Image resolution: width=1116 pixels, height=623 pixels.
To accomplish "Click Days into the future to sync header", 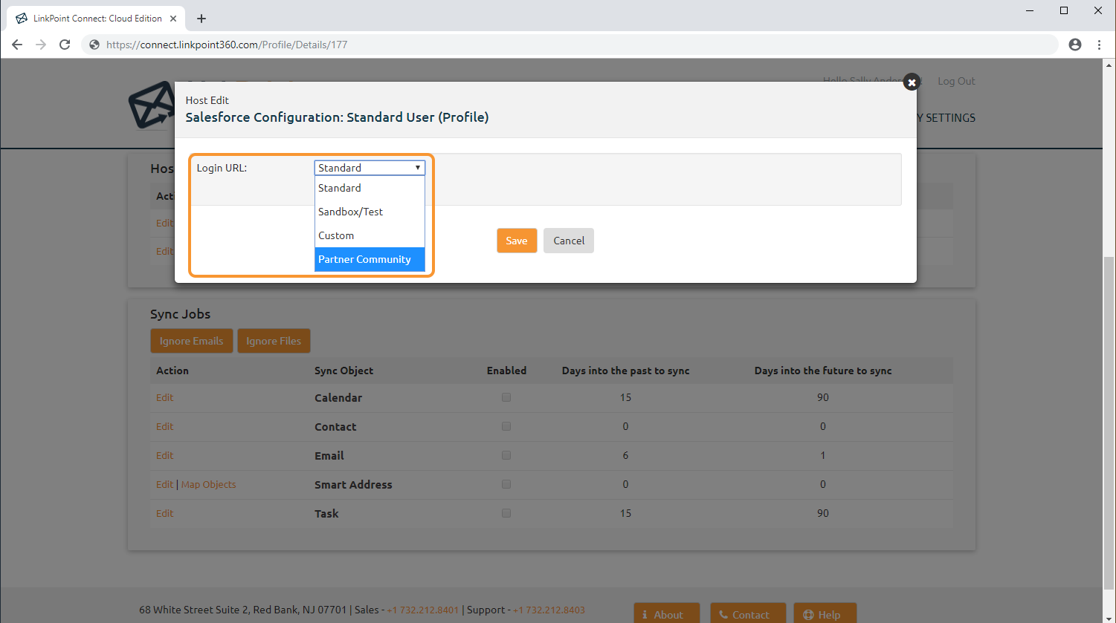I will point(823,371).
